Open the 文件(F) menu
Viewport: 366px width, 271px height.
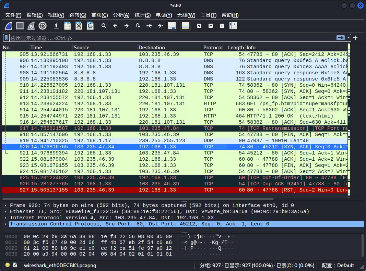pos(13,15)
